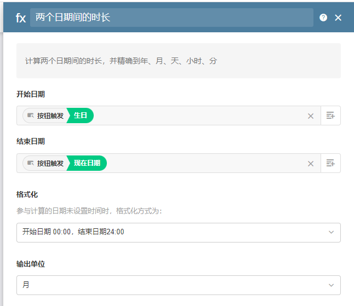This screenshot has width=354, height=306.
Task: Select the green 现在日期 tag
Action: (87, 163)
